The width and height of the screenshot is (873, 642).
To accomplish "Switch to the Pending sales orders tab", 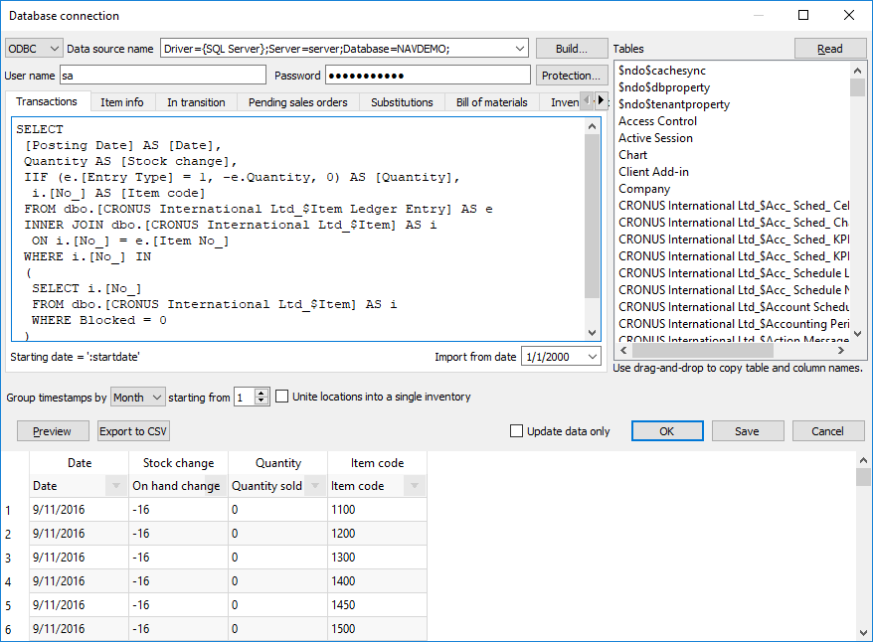I will tap(297, 102).
